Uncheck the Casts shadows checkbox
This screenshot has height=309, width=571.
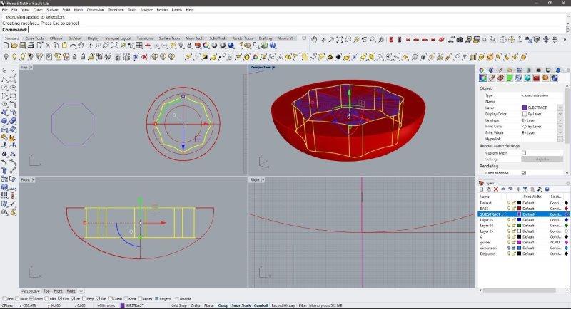click(524, 173)
